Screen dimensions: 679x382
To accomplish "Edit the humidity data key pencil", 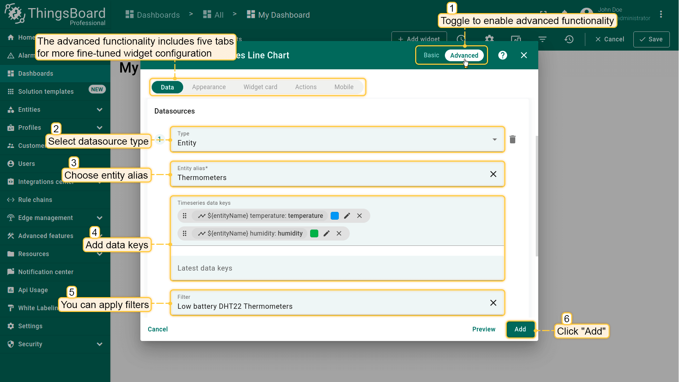I will tap(326, 233).
